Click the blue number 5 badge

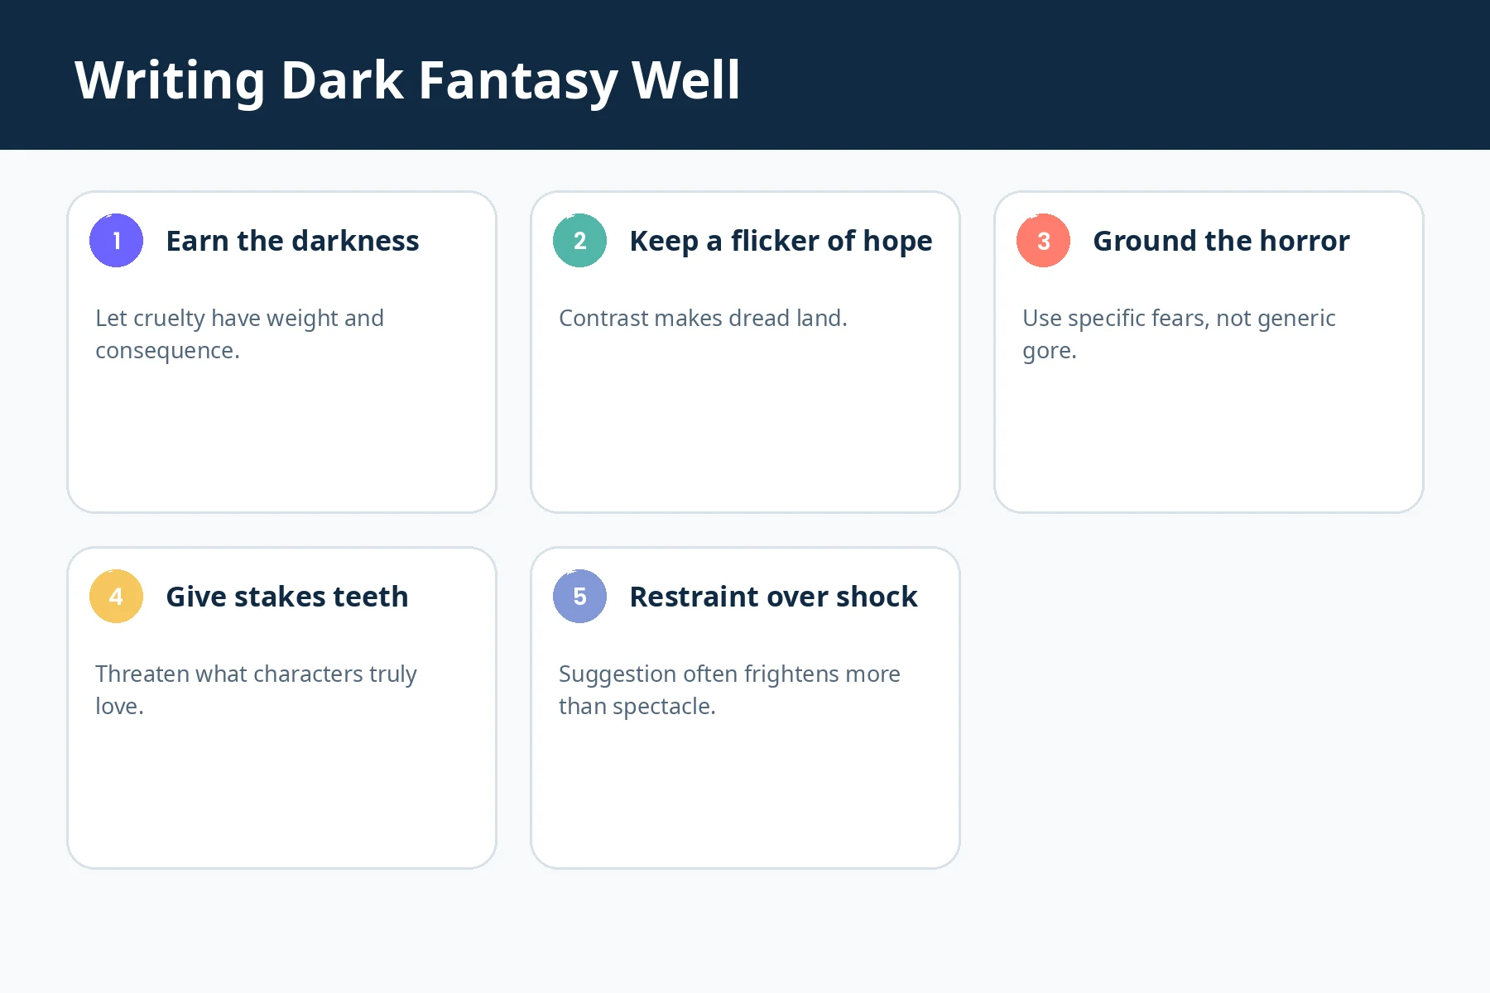(579, 597)
